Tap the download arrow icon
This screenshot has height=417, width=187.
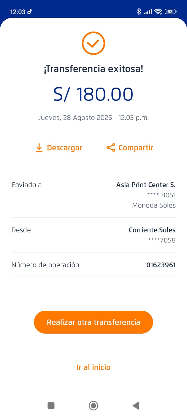pyautogui.click(x=39, y=148)
